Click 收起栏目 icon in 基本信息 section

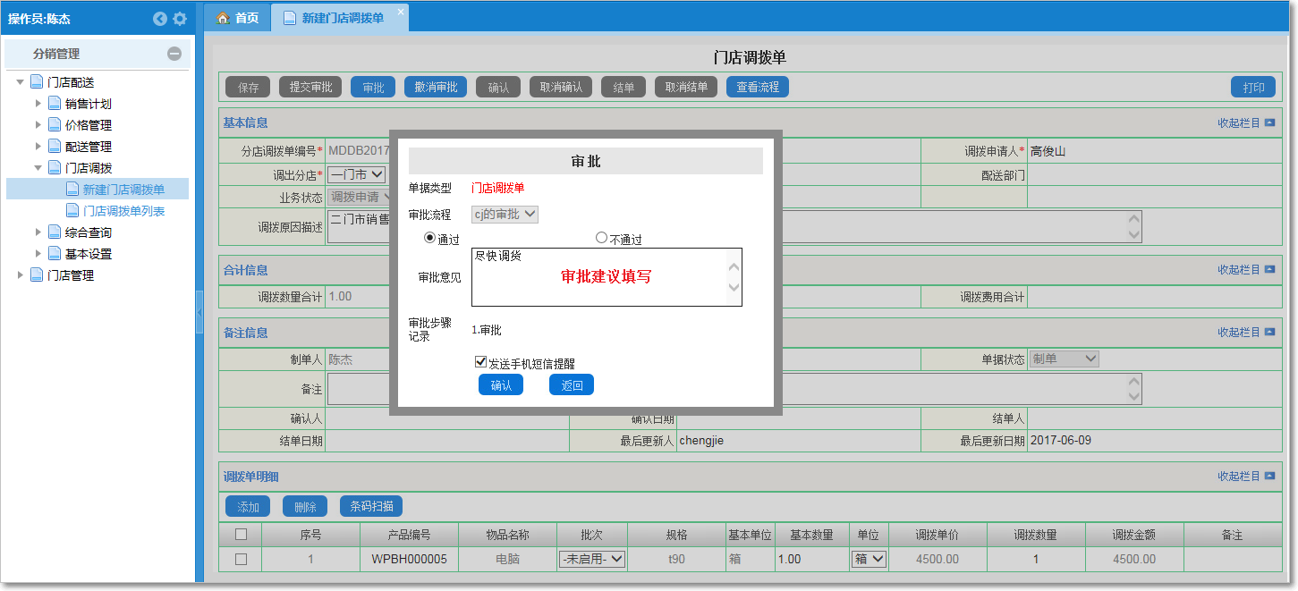1269,122
